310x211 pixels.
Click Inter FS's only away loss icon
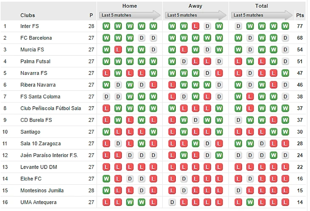point(195,26)
